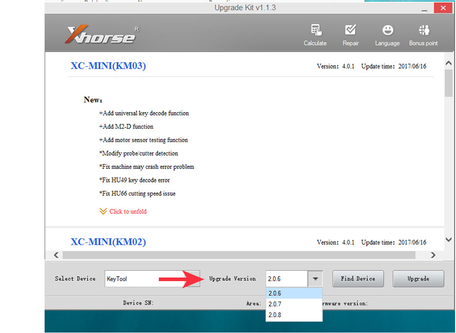Click the vertical scrollbar thumb
This screenshot has width=456, height=333.
tap(449, 83)
